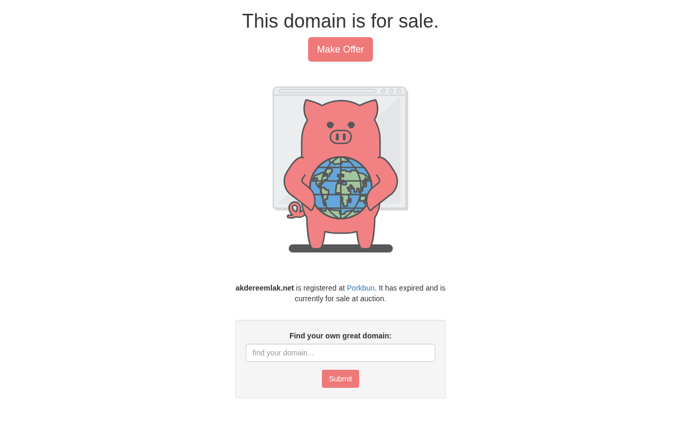Click the pig's left eye
The image size is (681, 425).
(x=330, y=125)
